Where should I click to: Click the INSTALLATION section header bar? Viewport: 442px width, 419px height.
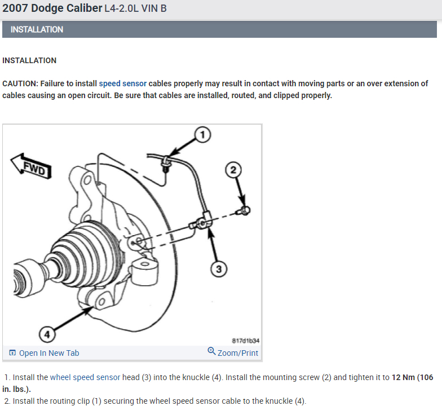click(x=220, y=29)
